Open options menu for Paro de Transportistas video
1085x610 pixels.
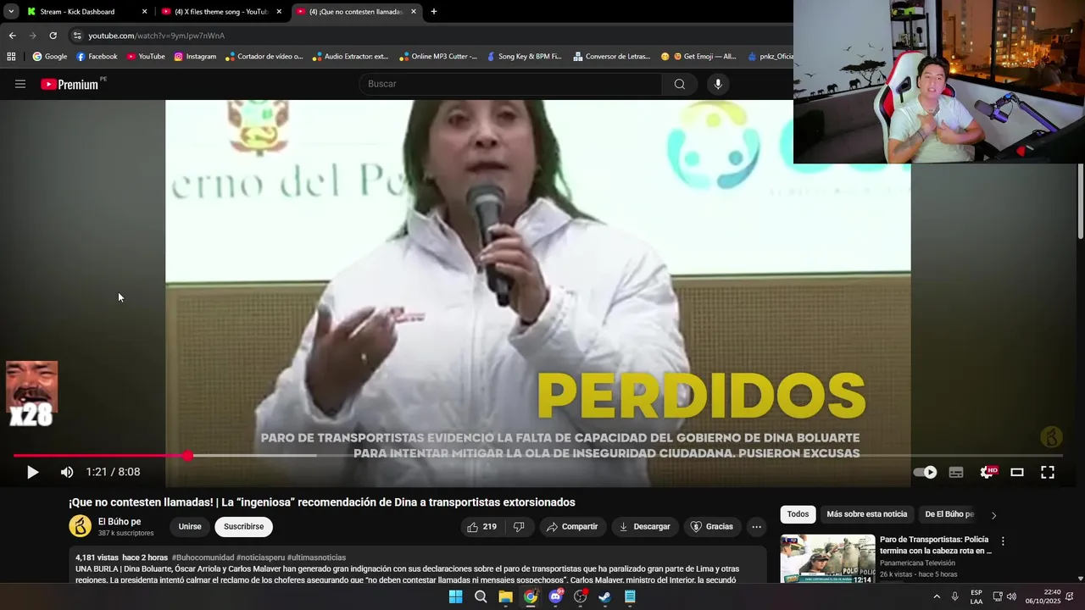(1003, 541)
